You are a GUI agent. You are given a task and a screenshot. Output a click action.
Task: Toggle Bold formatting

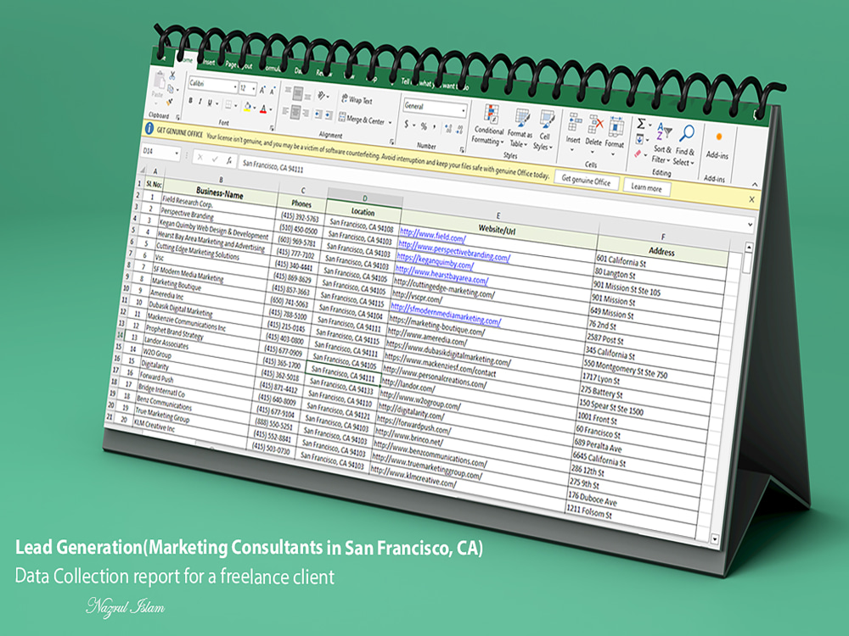(x=190, y=101)
